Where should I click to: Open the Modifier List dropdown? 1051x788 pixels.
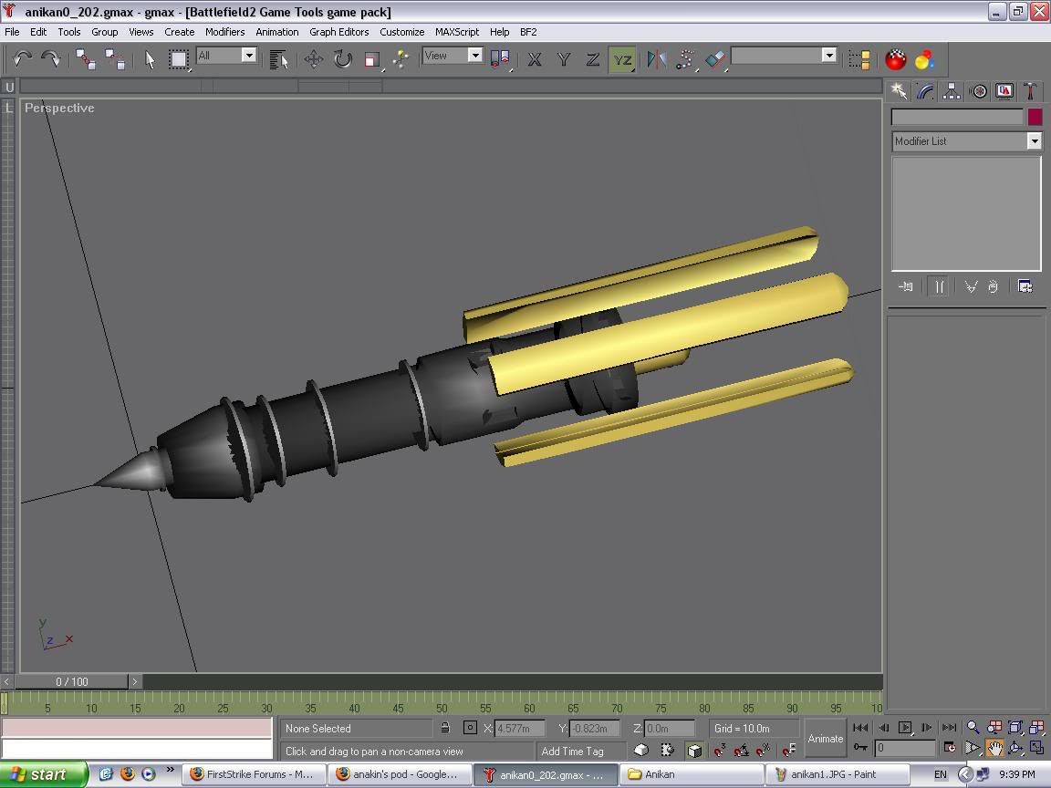tap(966, 140)
